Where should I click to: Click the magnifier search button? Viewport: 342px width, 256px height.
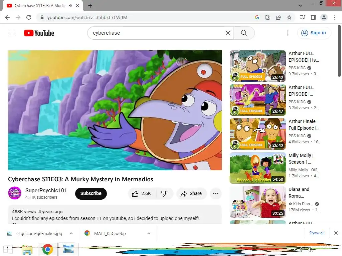244,33
